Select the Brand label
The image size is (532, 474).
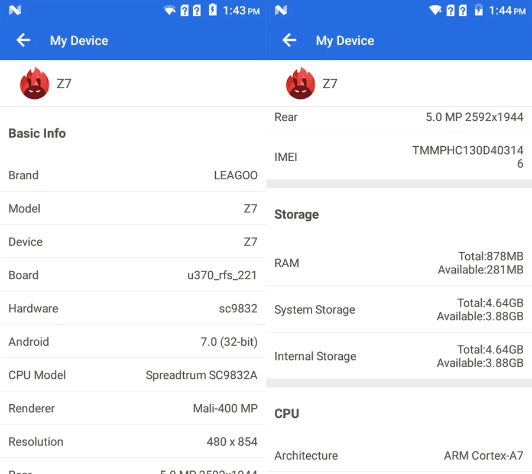click(24, 175)
